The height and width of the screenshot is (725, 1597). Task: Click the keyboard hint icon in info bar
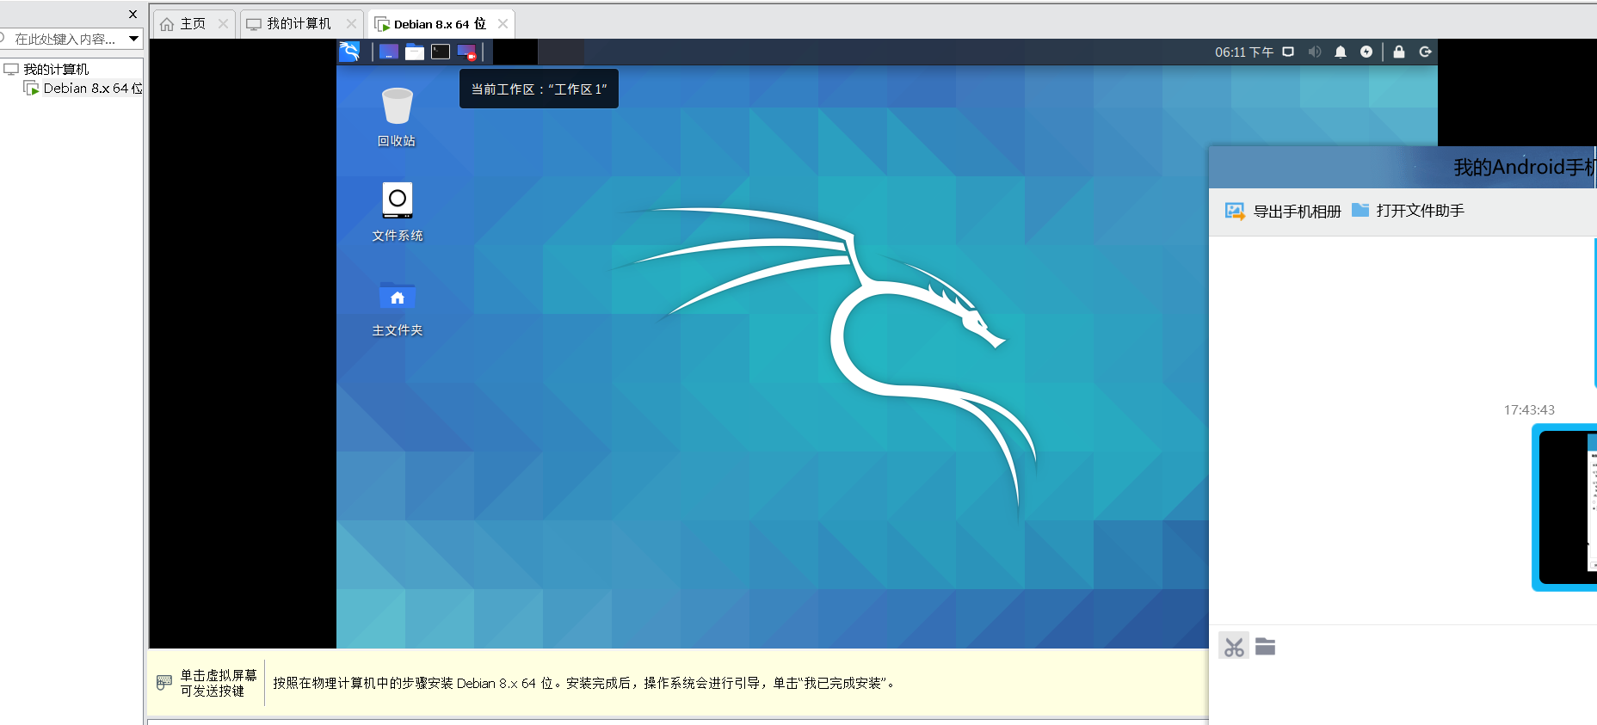[x=164, y=683]
